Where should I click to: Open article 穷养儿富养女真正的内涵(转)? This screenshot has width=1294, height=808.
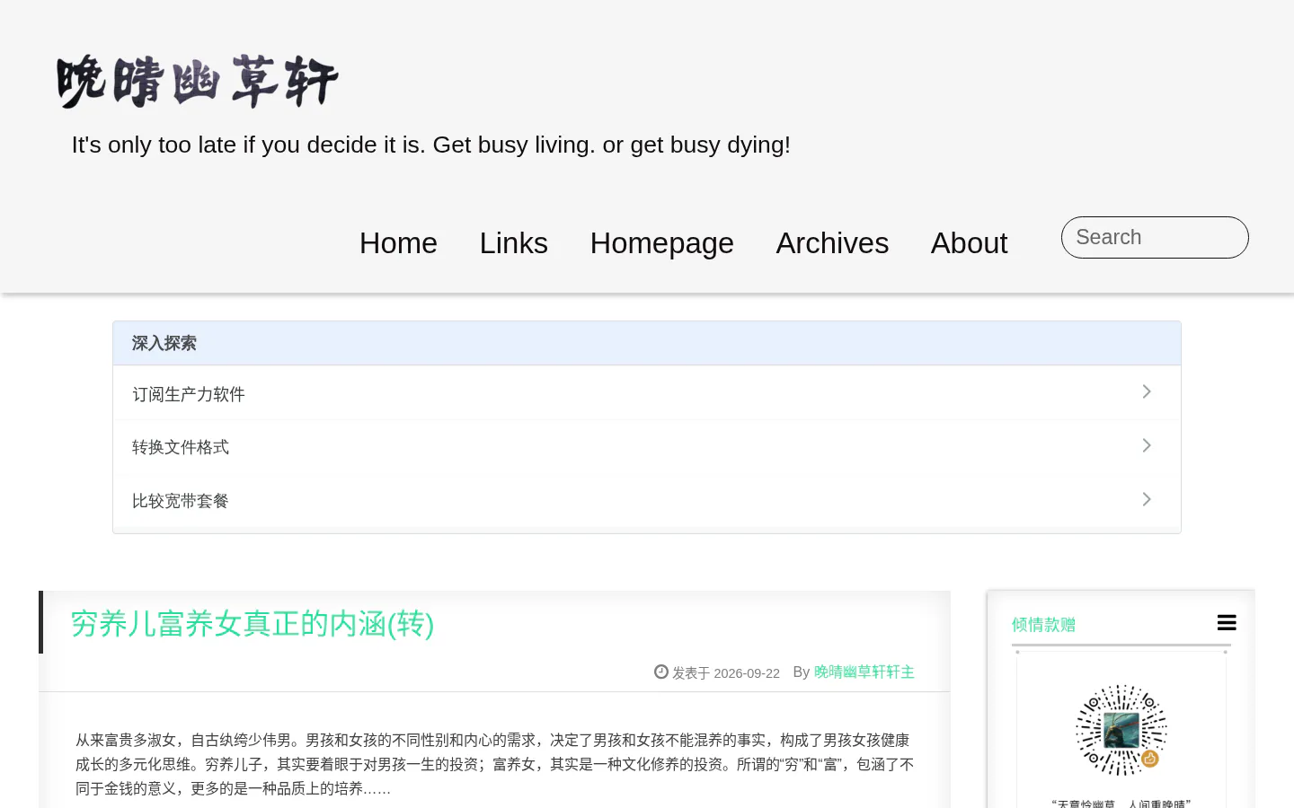(x=253, y=623)
